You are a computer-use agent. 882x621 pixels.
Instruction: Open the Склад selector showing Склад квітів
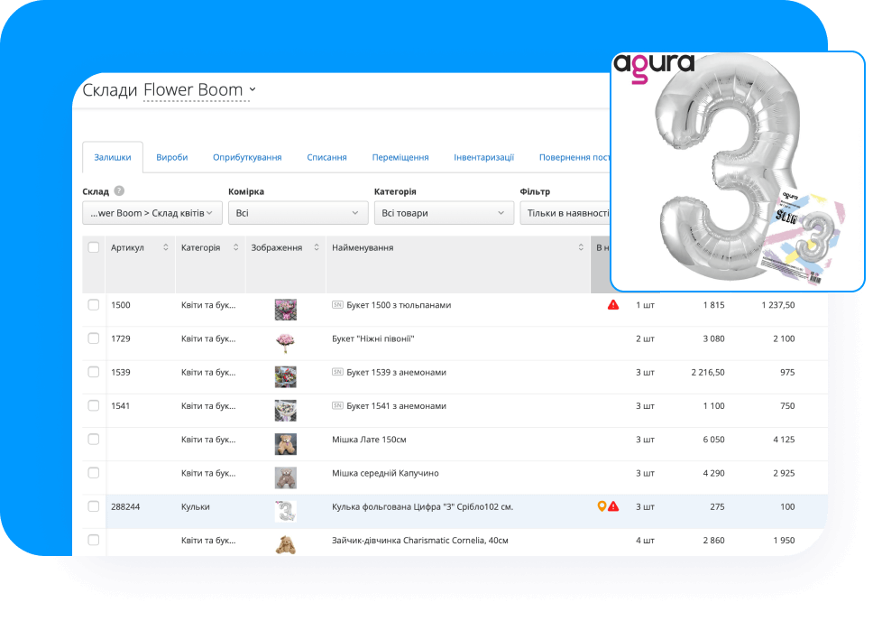(x=152, y=213)
